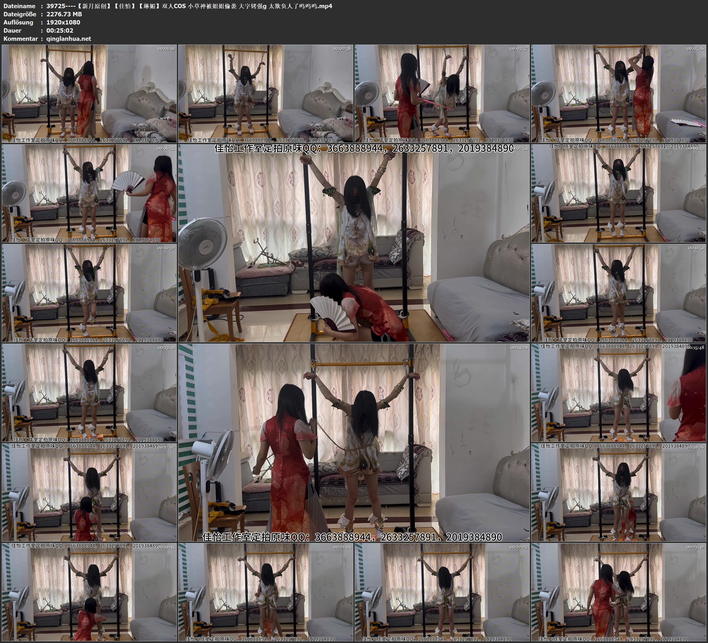The width and height of the screenshot is (708, 643).
Task: Click the 1920x1080 resolution value
Action: point(63,22)
